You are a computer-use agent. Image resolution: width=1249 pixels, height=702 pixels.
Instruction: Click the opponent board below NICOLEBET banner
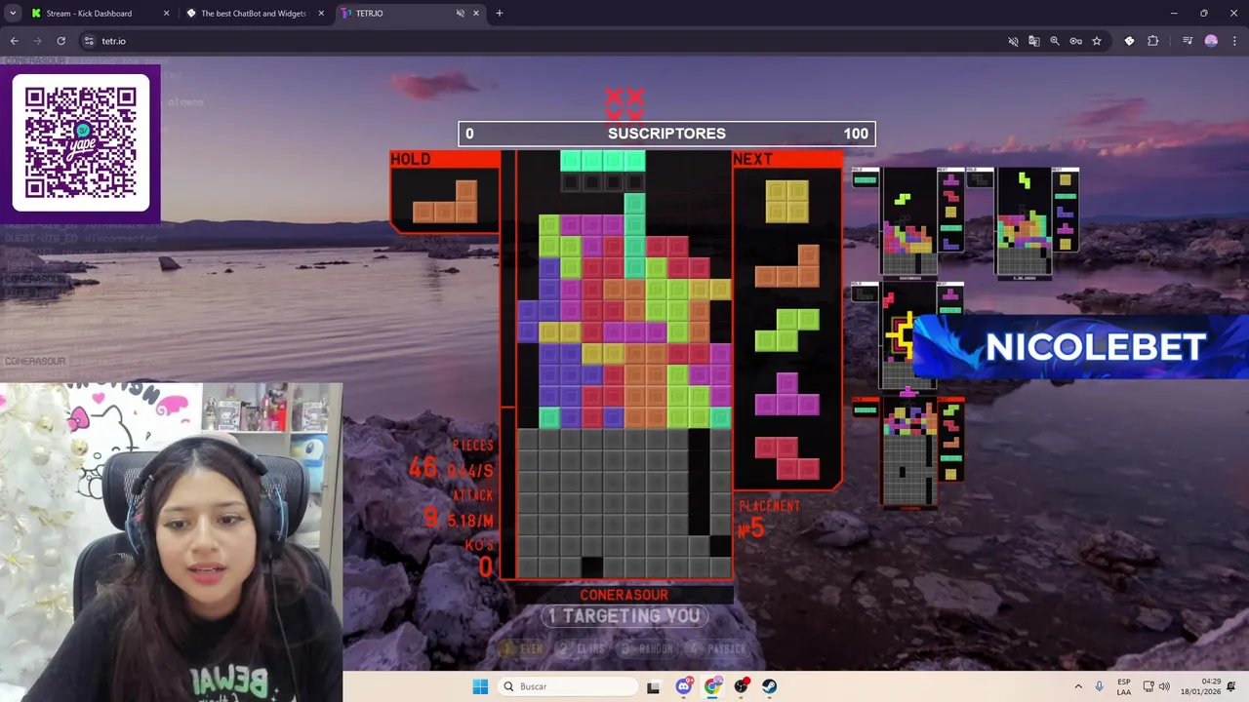click(908, 452)
